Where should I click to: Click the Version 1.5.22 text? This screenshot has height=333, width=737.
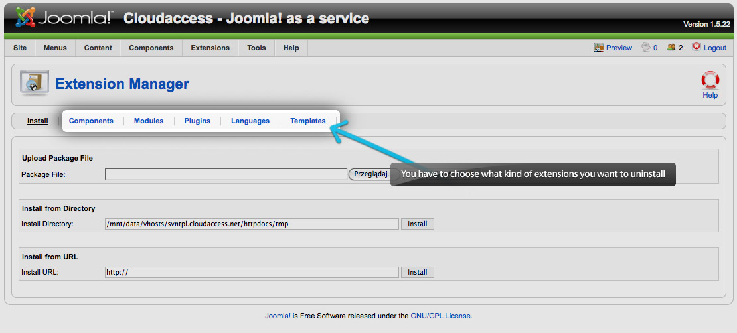point(706,24)
